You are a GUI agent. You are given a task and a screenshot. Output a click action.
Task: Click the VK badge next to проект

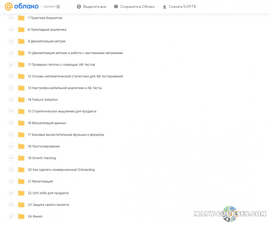point(58,6)
